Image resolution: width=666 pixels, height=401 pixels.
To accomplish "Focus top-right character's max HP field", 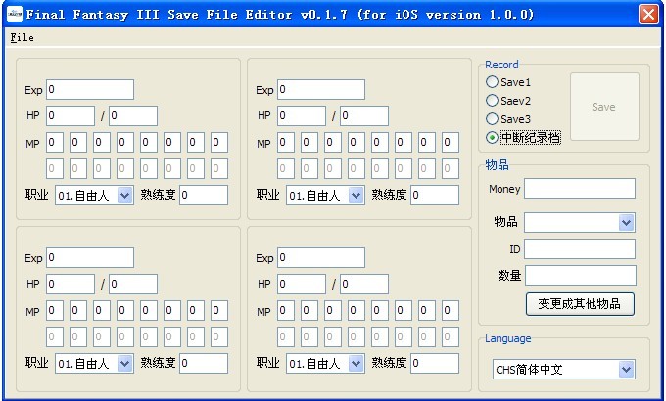I will [x=364, y=115].
